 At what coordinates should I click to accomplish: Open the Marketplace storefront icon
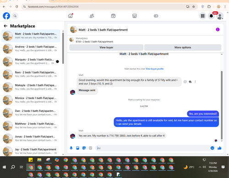(134, 16)
